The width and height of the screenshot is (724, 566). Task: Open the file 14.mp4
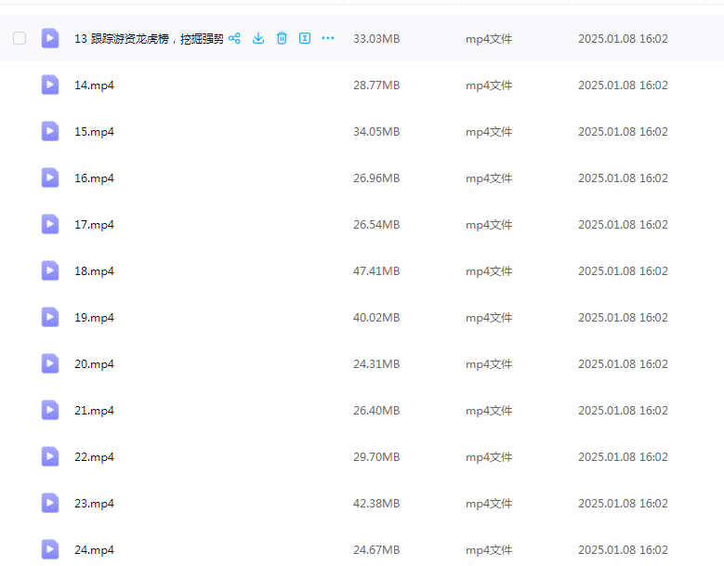coord(94,86)
